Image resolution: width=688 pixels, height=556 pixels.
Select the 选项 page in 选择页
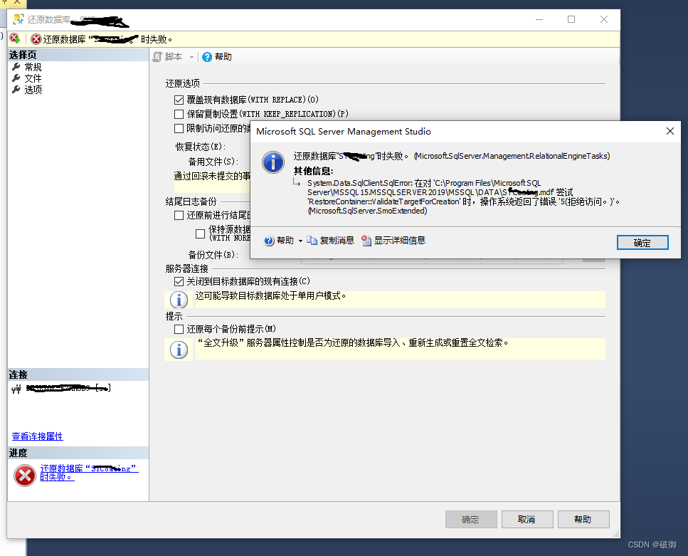click(x=33, y=90)
